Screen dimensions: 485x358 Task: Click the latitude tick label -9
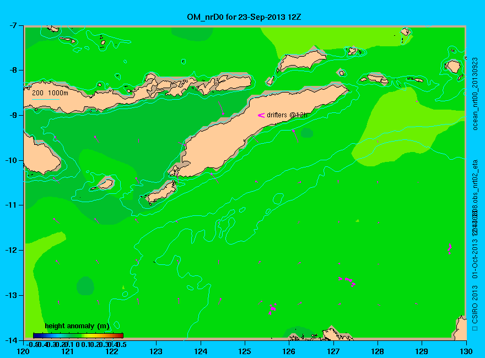point(13,115)
